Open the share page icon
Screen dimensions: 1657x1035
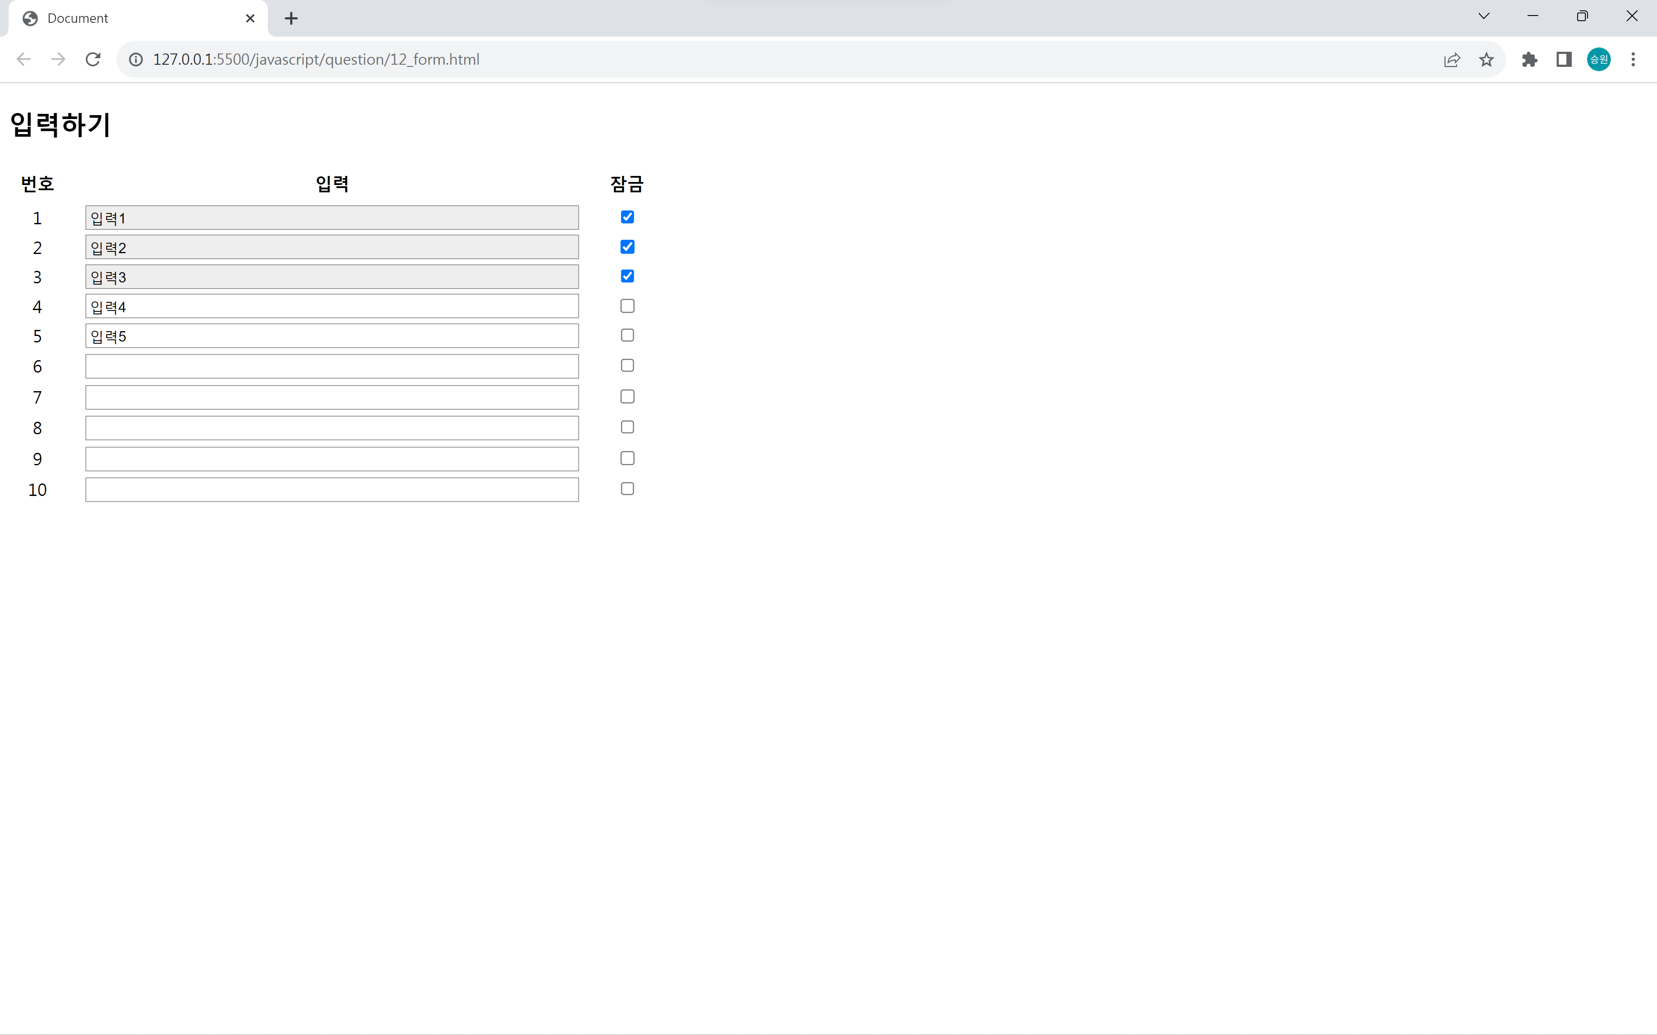(x=1452, y=60)
